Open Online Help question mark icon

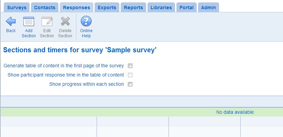pos(86,21)
